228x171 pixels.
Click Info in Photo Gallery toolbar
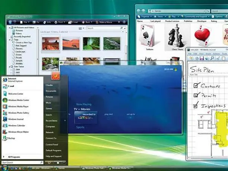[47, 22]
